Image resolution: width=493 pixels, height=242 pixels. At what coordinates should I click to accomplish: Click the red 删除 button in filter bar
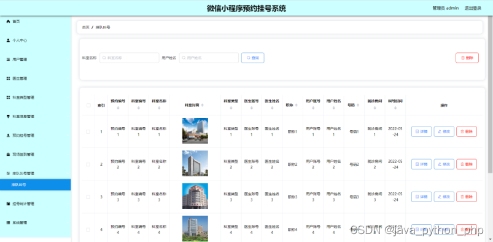pos(467,58)
